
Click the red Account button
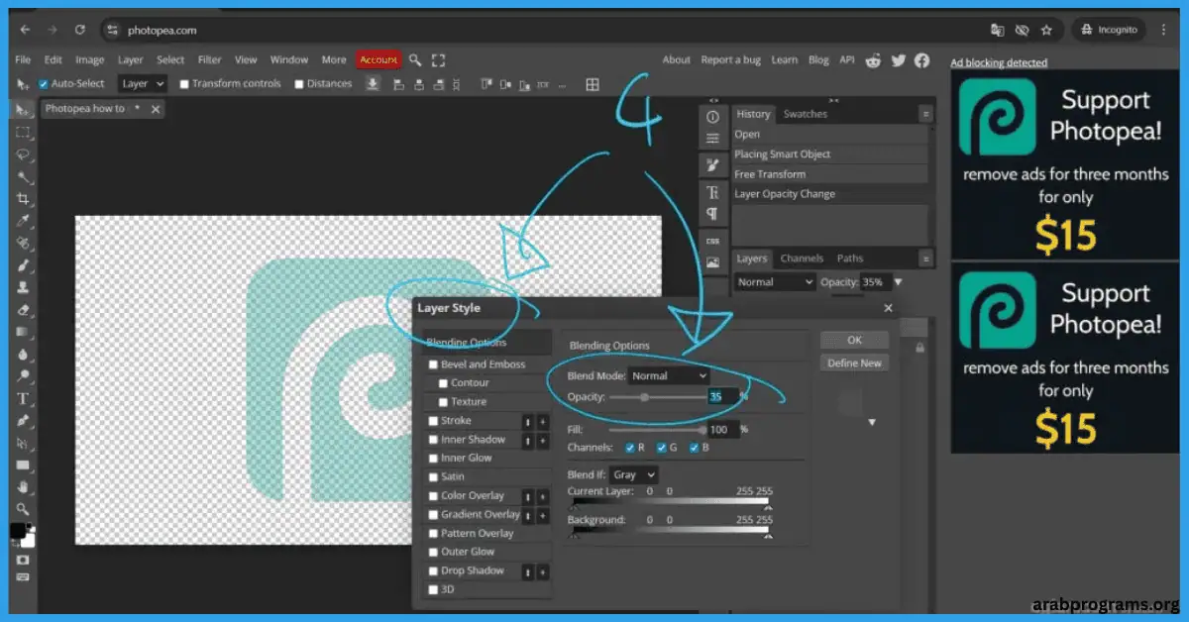[x=378, y=59]
